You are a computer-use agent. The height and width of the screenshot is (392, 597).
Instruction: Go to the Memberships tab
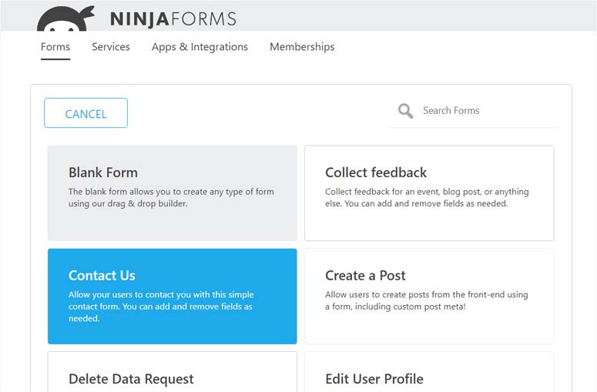pos(302,47)
